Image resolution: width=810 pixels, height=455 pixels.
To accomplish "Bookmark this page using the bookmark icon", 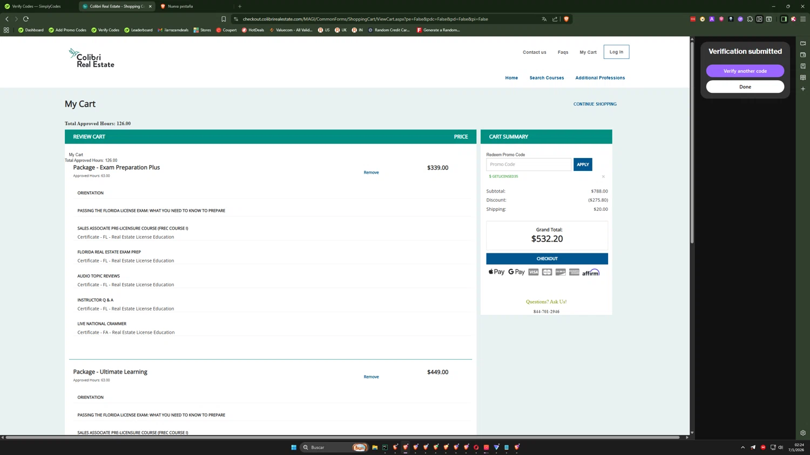I will [224, 19].
